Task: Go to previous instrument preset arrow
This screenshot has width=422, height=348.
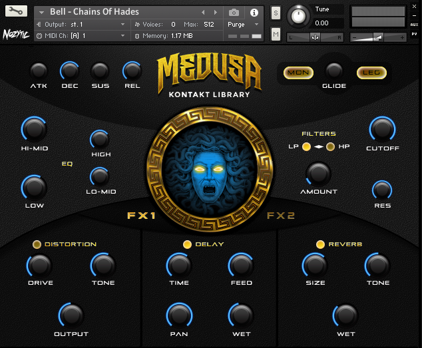Action: (x=203, y=13)
